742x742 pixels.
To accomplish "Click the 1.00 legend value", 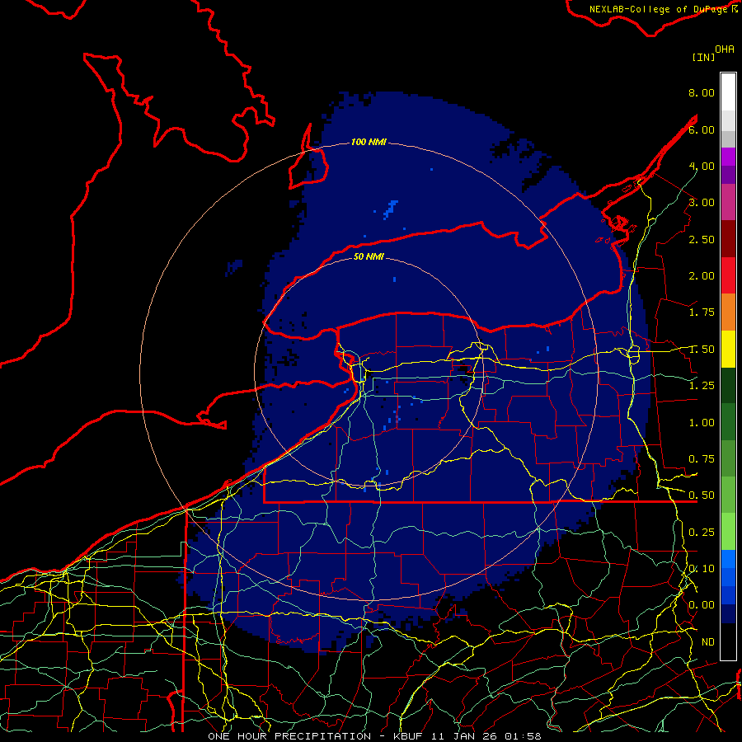I will [x=702, y=423].
